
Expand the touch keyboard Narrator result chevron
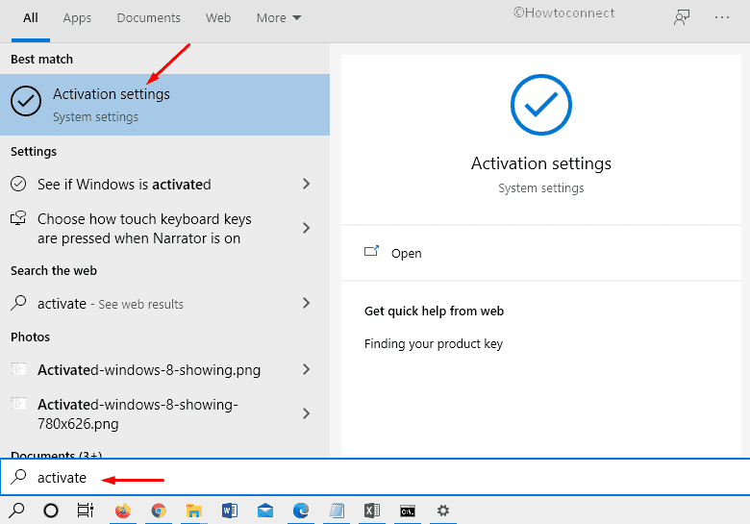tap(307, 228)
